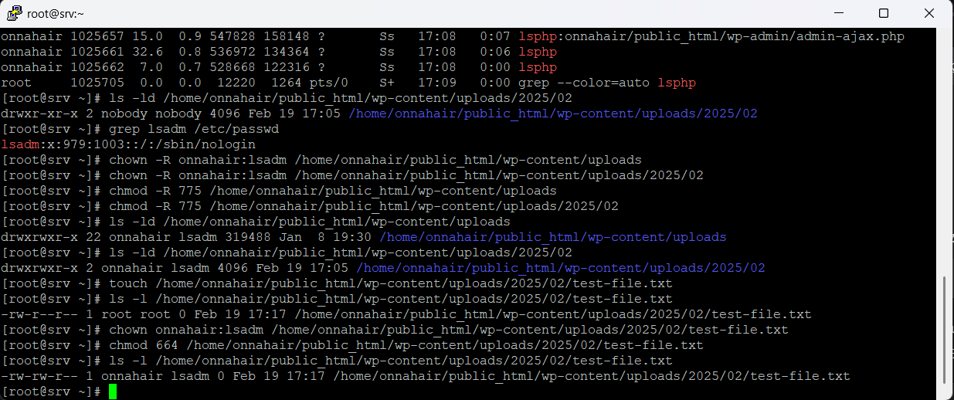Maximize the root@srv terminal window
This screenshot has height=400, width=954.
[x=884, y=13]
